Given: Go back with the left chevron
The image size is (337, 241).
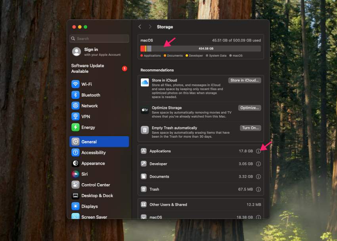Looking at the screenshot, I should 140,27.
